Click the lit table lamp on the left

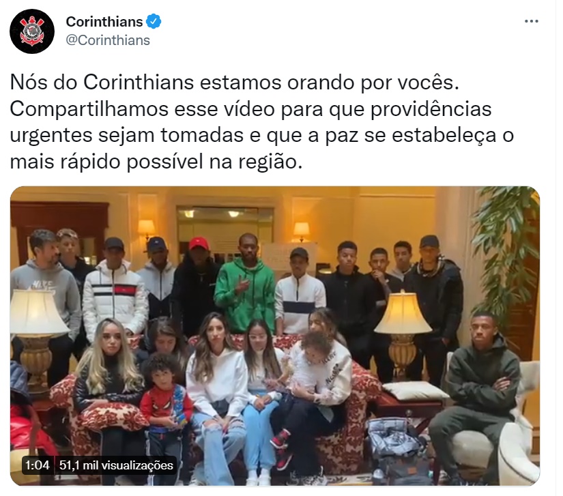[x=37, y=330]
